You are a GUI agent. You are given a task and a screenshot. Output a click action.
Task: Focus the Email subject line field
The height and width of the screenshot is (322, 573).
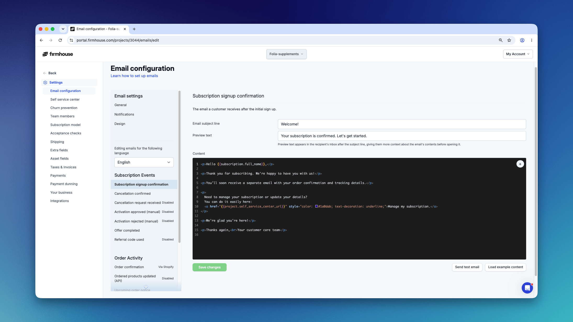[402, 124]
